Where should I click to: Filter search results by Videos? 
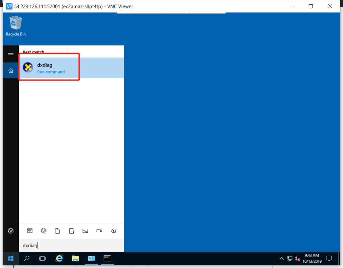pyautogui.click(x=99, y=231)
